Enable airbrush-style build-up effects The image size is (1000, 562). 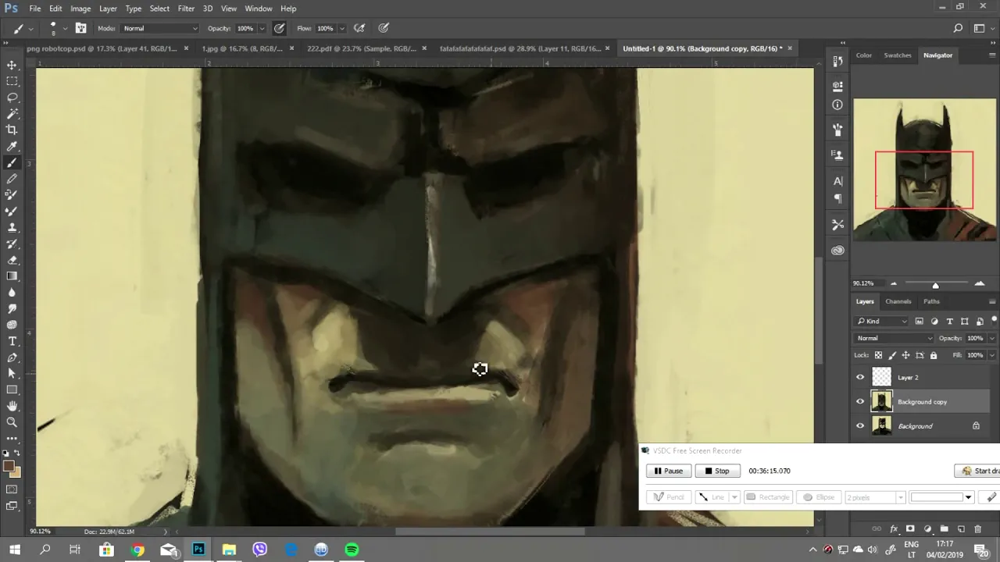(x=359, y=28)
